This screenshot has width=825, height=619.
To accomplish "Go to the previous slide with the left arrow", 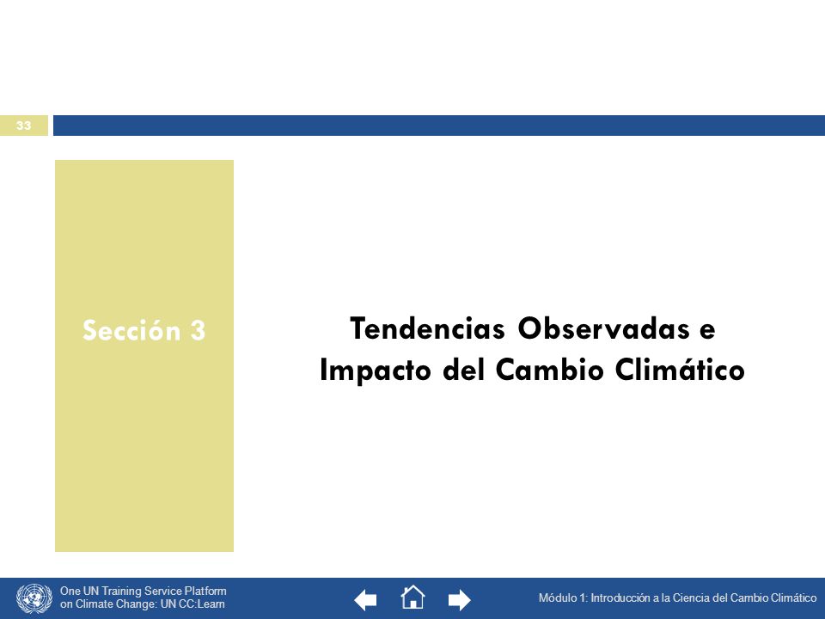I will pos(365,599).
